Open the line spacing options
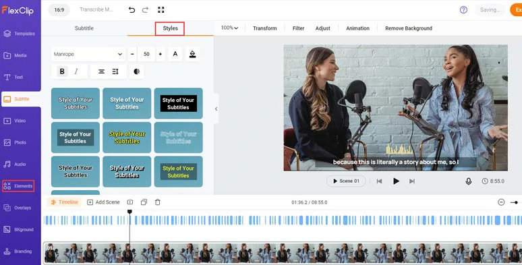 115,71
